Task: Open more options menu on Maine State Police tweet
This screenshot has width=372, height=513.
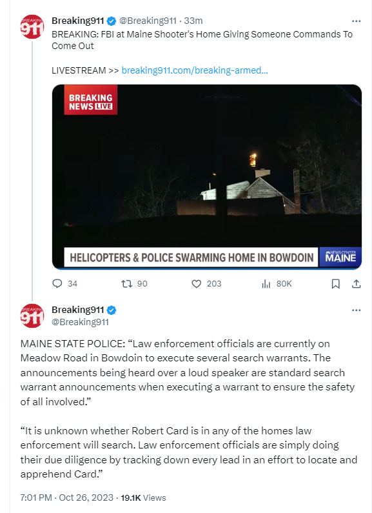Action: tap(356, 310)
